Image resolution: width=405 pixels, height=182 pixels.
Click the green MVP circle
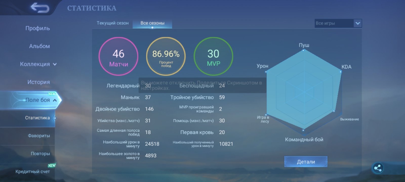point(213,56)
